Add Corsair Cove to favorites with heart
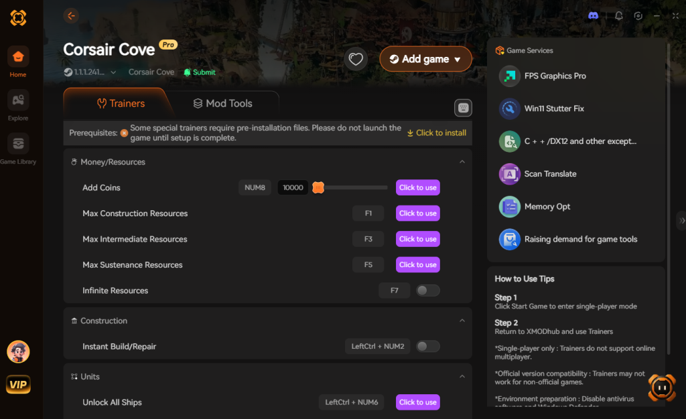Image resolution: width=686 pixels, height=419 pixels. pyautogui.click(x=356, y=59)
